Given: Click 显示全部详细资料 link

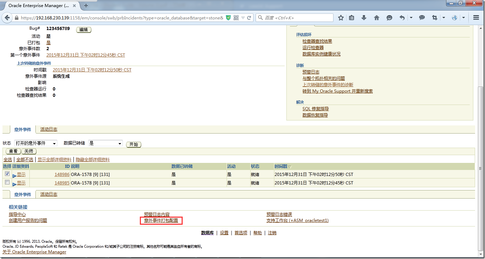Looking at the screenshot, I should (x=55, y=160).
